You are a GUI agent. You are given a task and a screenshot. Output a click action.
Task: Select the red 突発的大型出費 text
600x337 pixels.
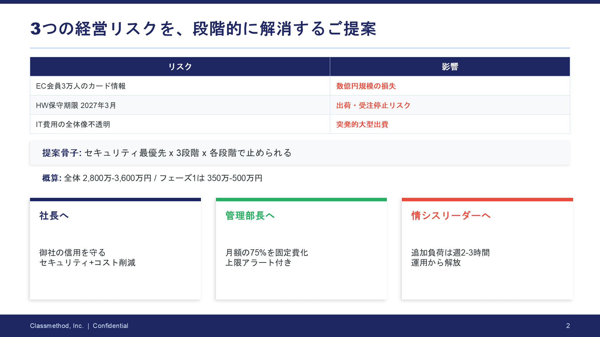coord(362,125)
